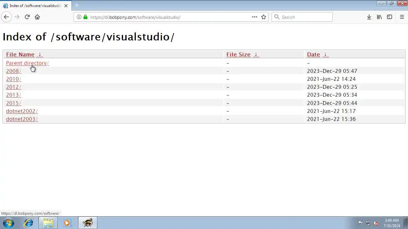
Task: Open Action Center flag in the tray
Action: tap(360, 223)
